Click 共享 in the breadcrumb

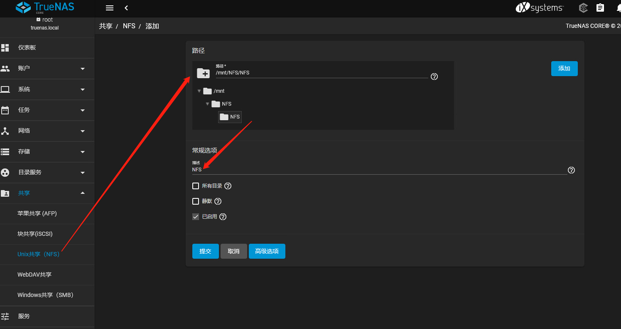tap(106, 26)
